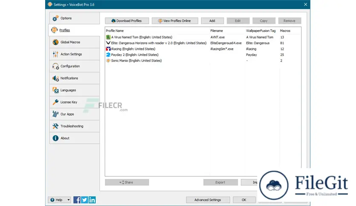The image size is (356, 206).
Task: Select Elite: Dangerous profile icon
Action: [x=108, y=43]
